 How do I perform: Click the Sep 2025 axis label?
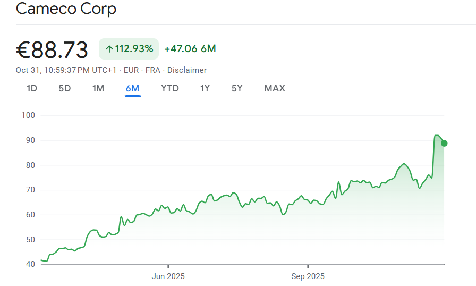click(308, 276)
